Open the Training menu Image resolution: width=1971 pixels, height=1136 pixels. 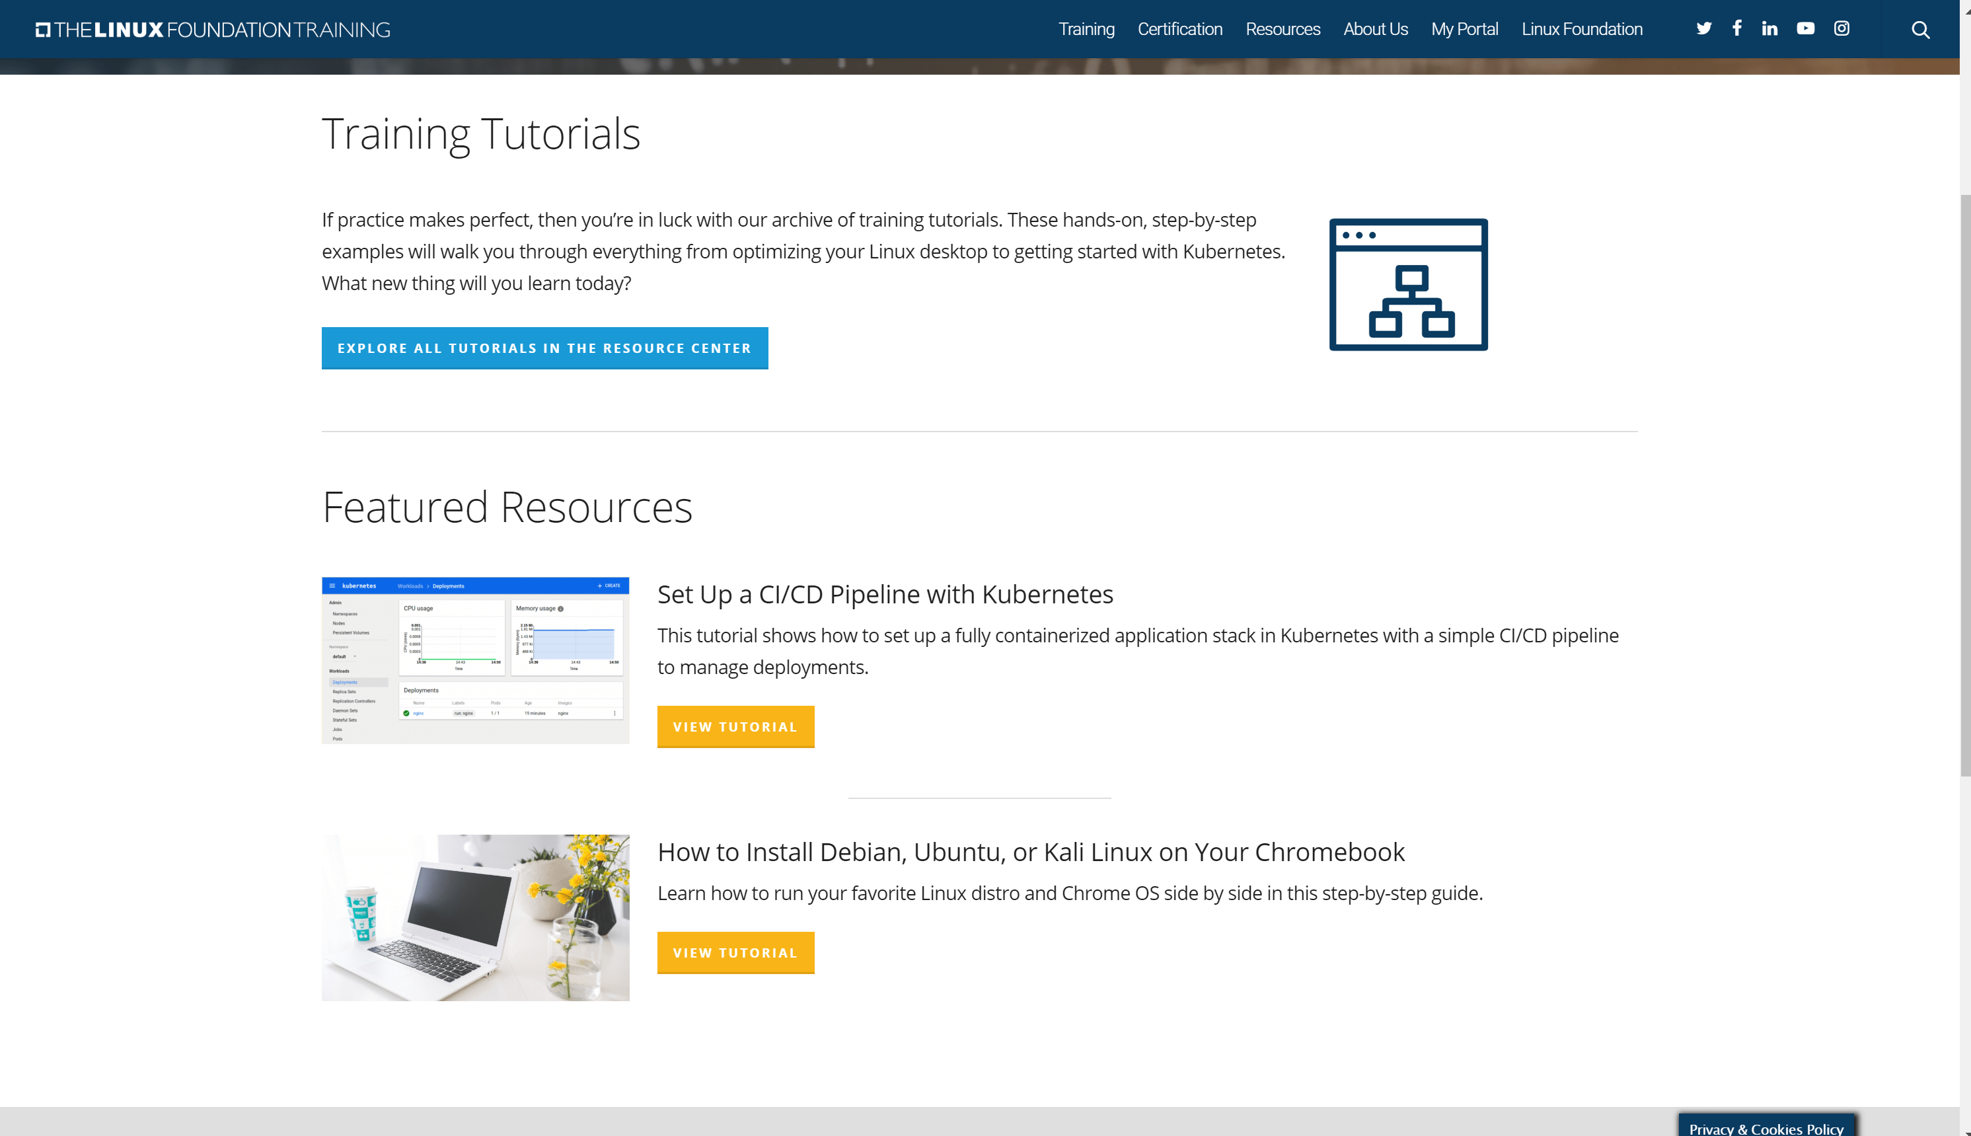pos(1086,30)
